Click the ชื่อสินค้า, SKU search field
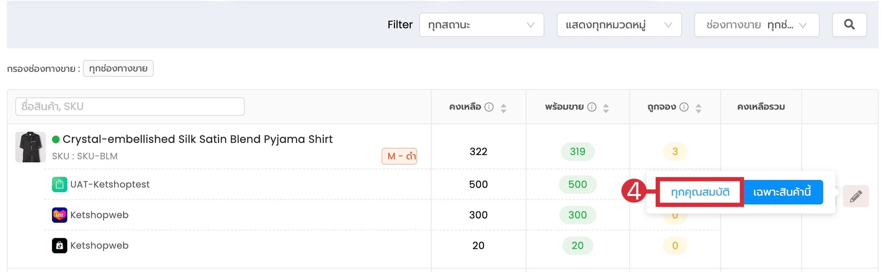887x272 pixels. pos(130,106)
